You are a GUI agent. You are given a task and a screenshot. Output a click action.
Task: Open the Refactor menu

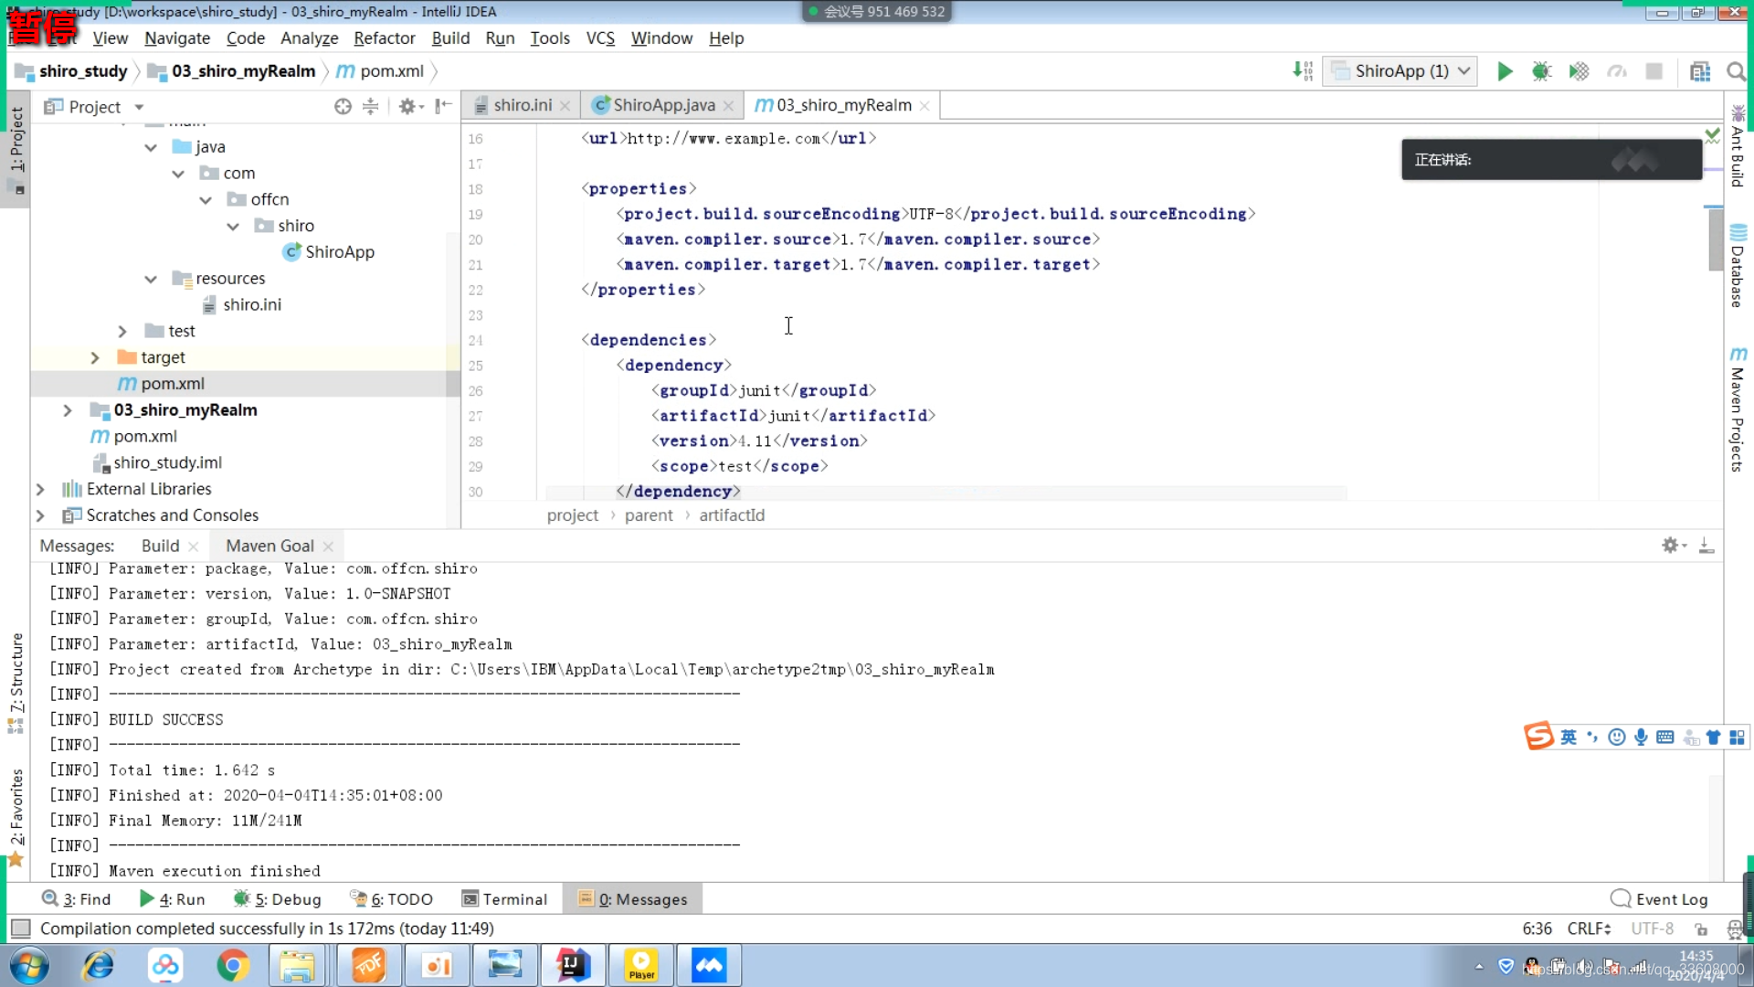tap(385, 38)
